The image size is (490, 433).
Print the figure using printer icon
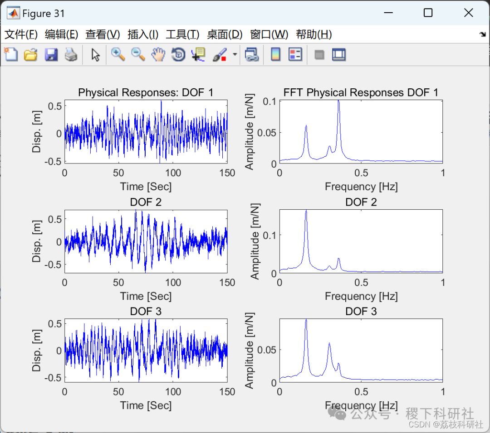71,55
